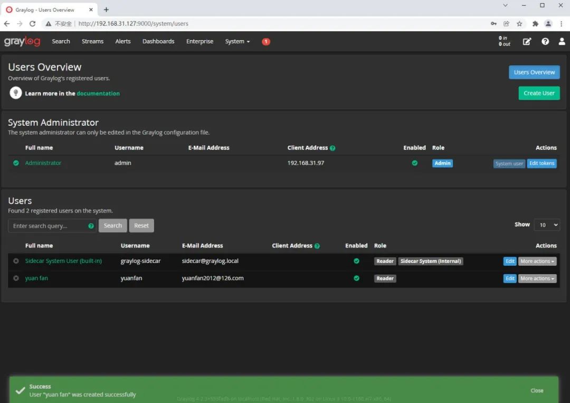Click the saved password key icon
Screen dimensions: 570x403
tap(493, 24)
